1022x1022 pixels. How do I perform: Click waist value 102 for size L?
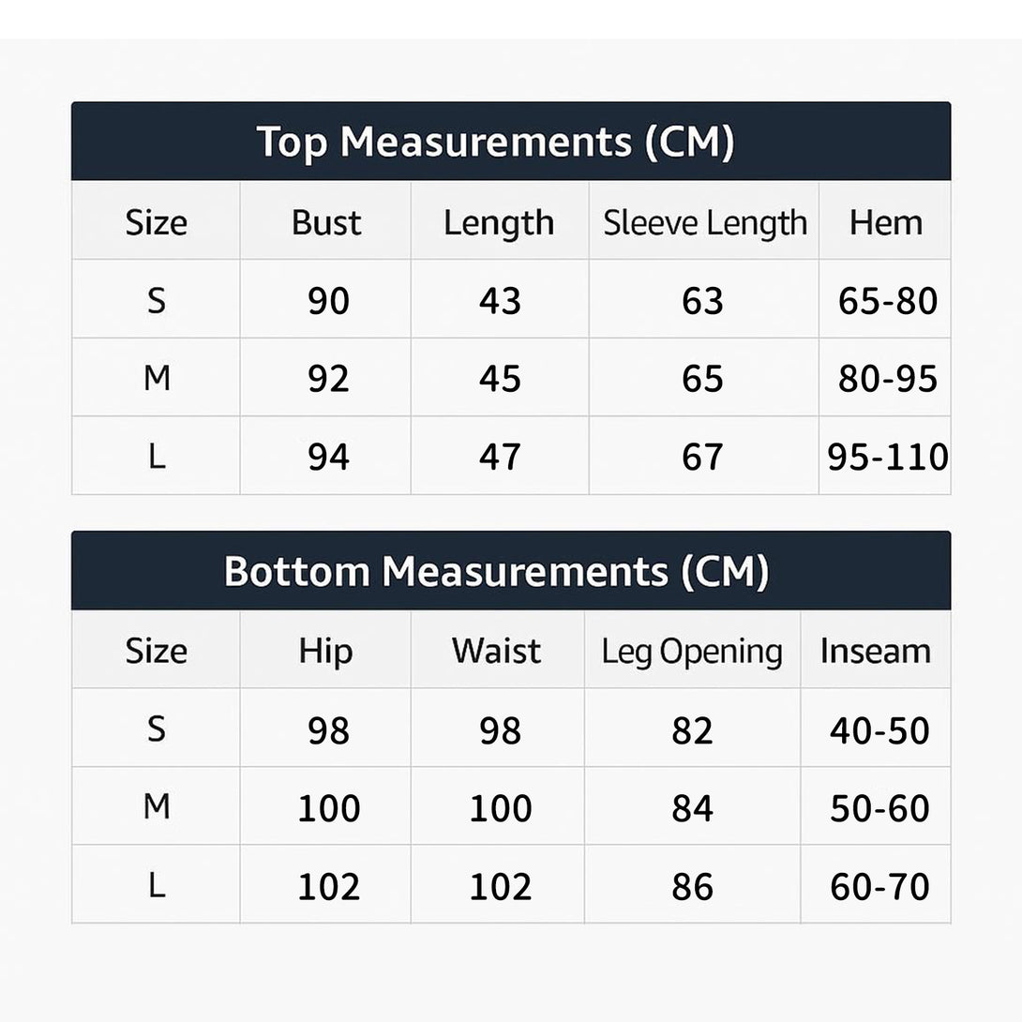[x=500, y=886]
